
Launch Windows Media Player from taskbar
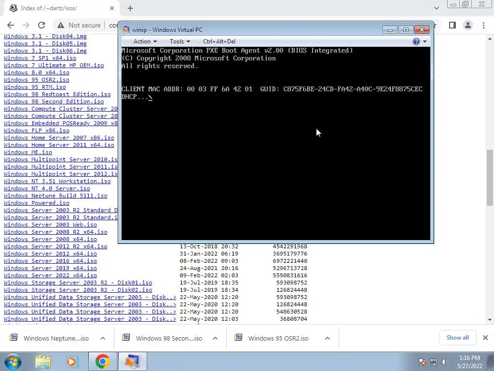click(72, 361)
